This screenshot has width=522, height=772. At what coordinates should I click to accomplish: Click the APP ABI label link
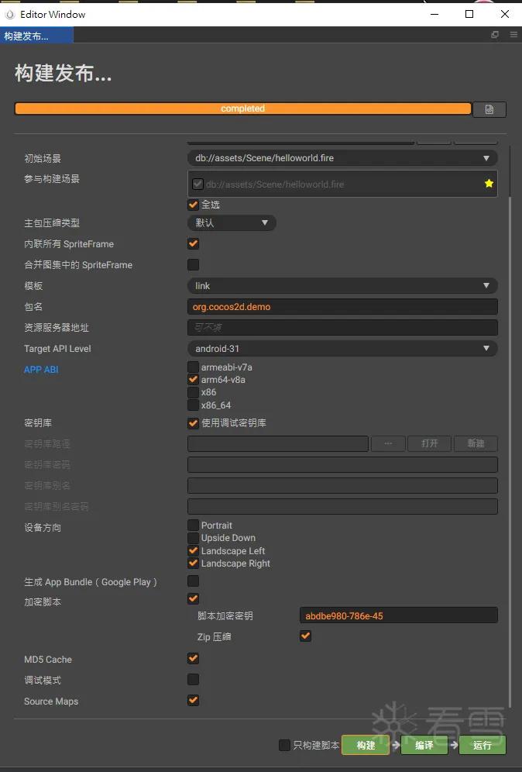(x=41, y=370)
